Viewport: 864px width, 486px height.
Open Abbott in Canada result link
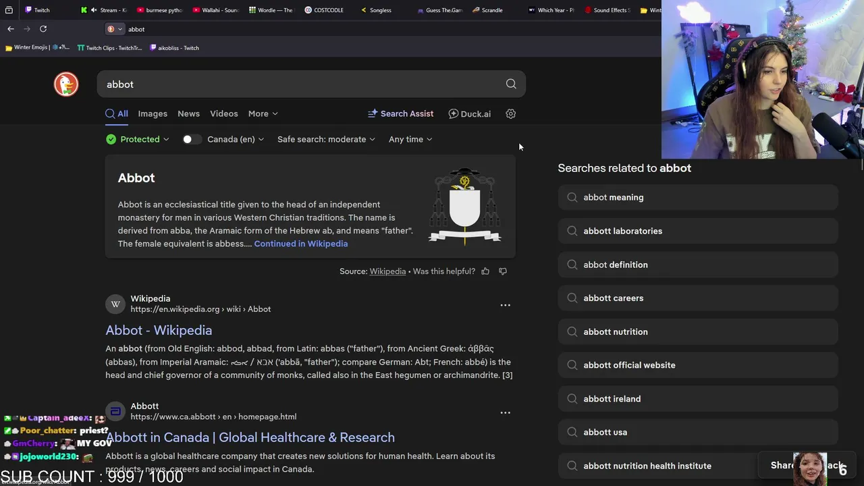click(250, 437)
